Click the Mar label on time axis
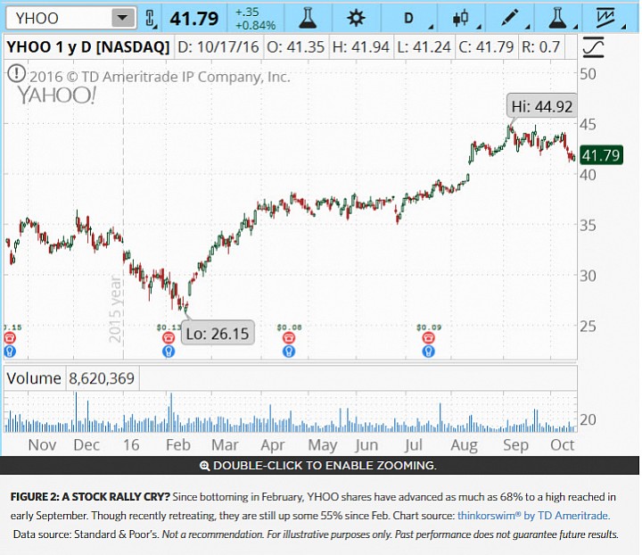This screenshot has width=642, height=555. [225, 445]
